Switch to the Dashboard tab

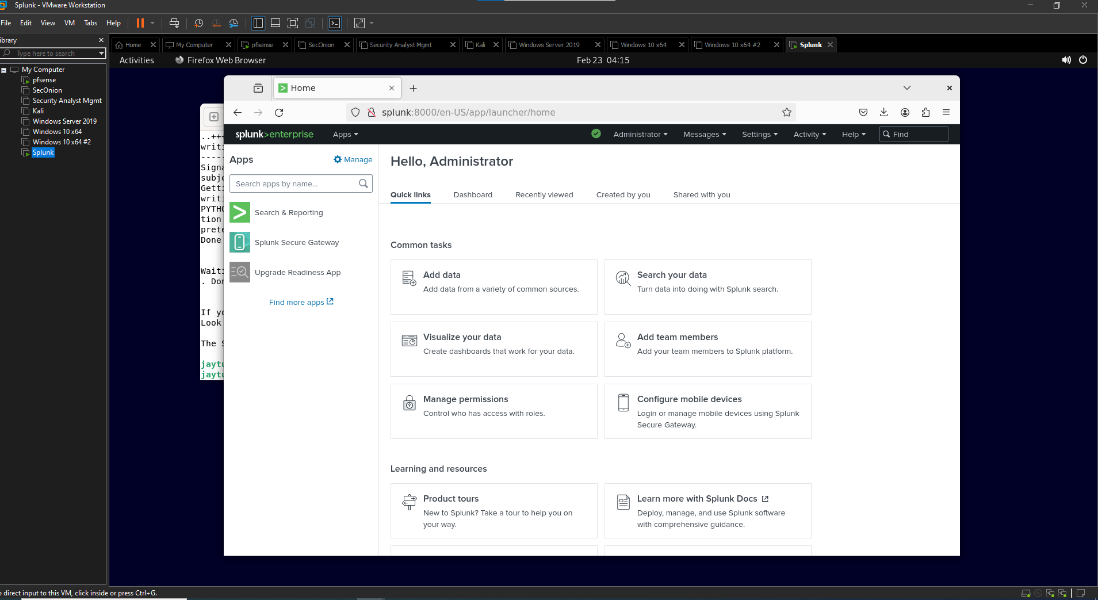[472, 195]
